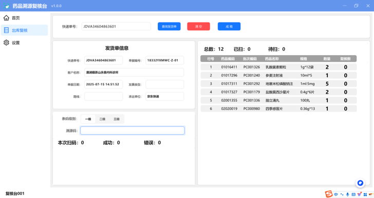This screenshot has width=374, height=198.
Task: Select 一级 barcode level
Action: coord(88,119)
